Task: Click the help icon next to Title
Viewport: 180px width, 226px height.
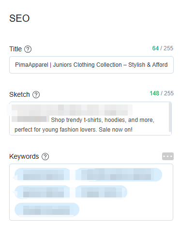Action: (28, 49)
